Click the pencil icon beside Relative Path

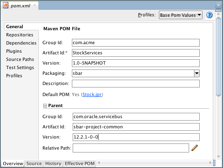[x=194, y=148]
